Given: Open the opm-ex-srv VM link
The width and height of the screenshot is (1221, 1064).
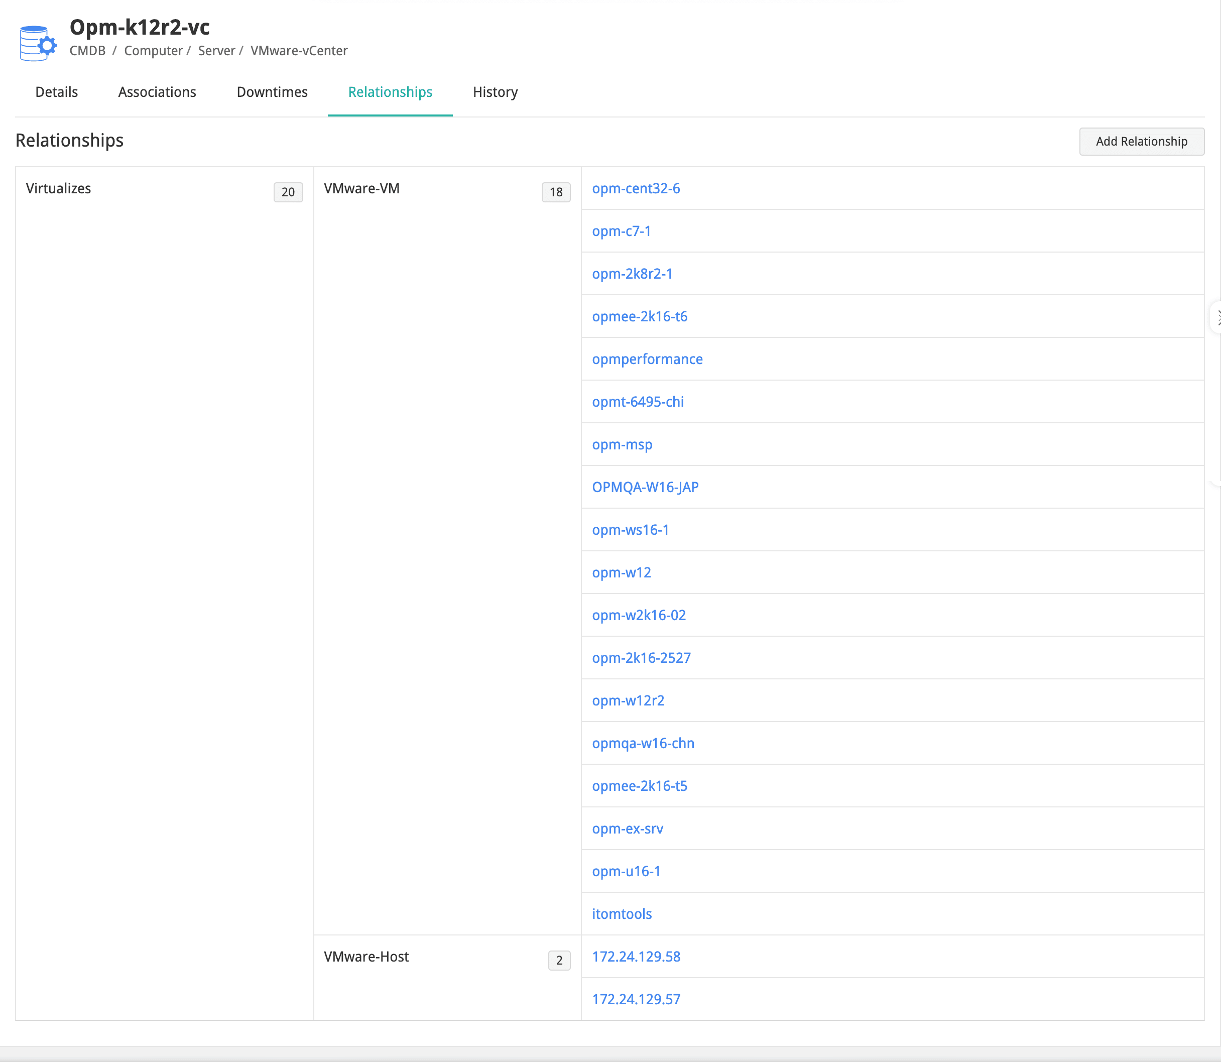Looking at the screenshot, I should pos(628,829).
